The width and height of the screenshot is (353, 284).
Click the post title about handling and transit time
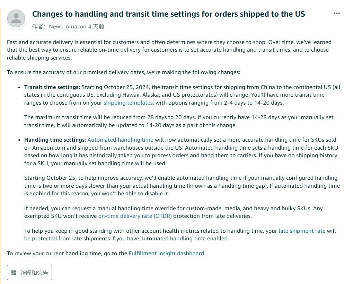pos(168,14)
